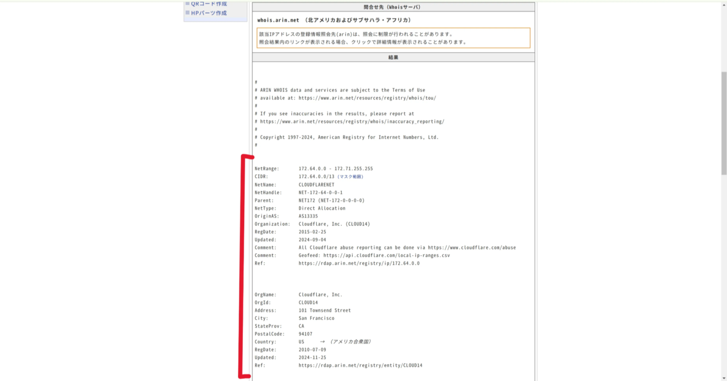Screen dimensions: 727x381
Task: Click the Geofeed local-ip-ranges.csv comment
Action: click(374, 255)
